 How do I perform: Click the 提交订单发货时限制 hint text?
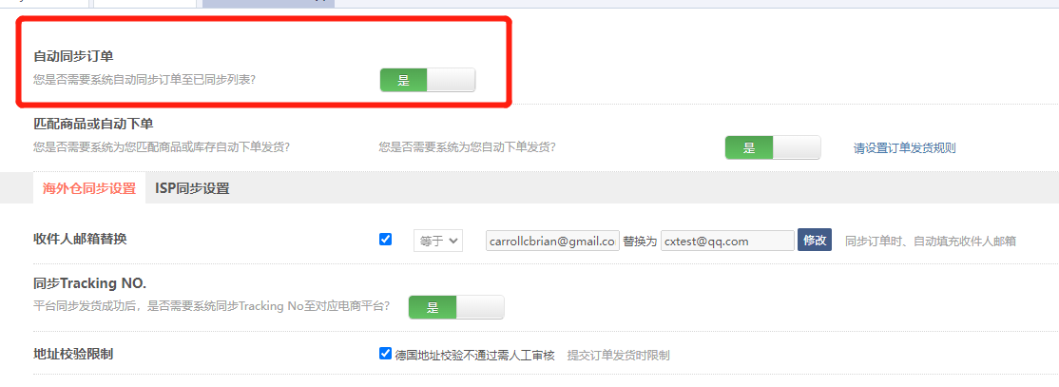619,356
